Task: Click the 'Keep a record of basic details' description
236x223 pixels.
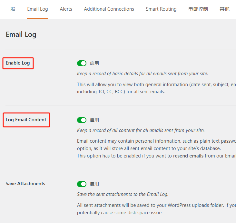Action: (x=142, y=74)
